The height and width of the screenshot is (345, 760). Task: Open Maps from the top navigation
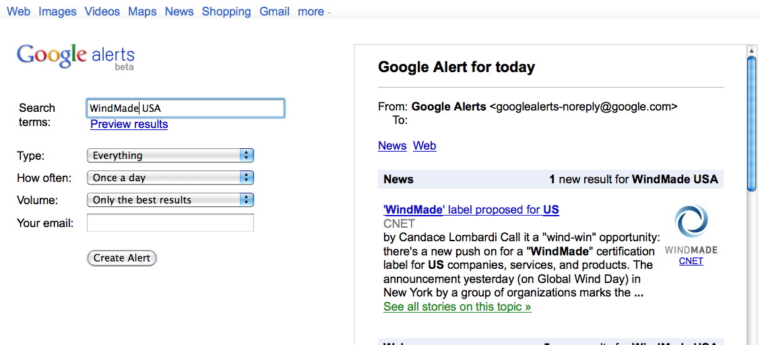click(x=142, y=11)
